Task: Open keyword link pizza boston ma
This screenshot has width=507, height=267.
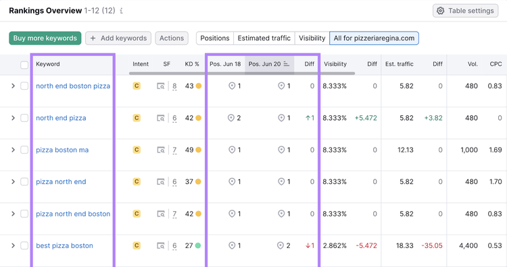Action: point(62,150)
